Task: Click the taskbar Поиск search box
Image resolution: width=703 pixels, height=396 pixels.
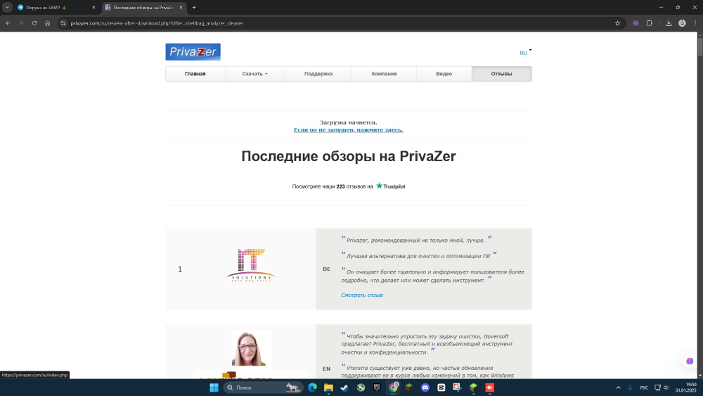Action: pos(263,388)
